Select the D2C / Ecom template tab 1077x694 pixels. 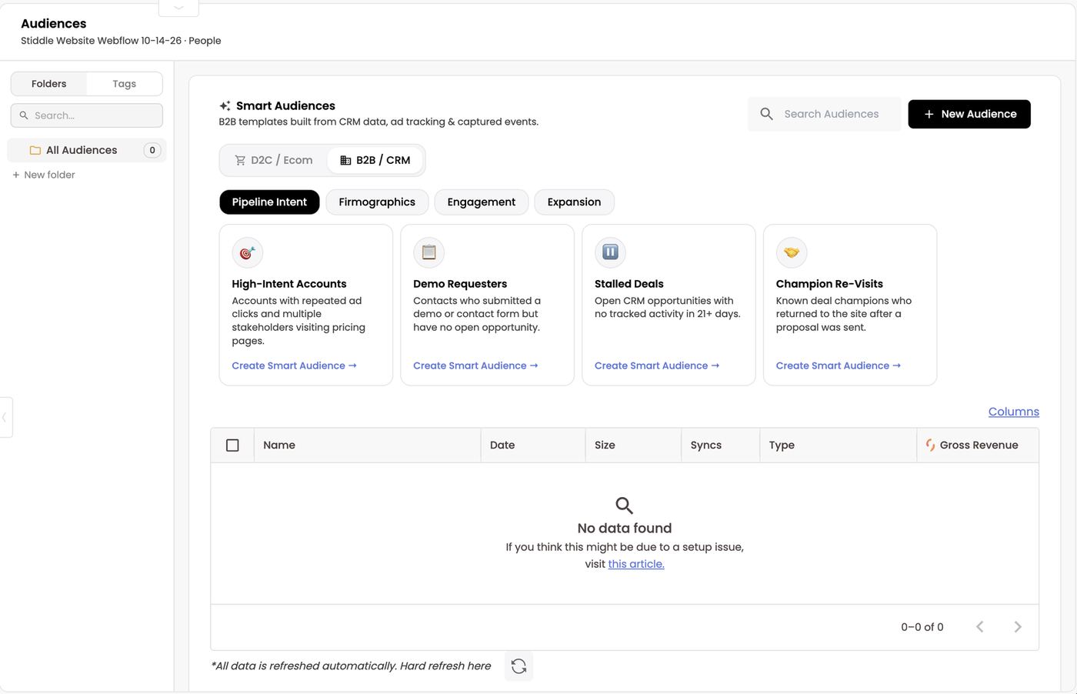274,160
